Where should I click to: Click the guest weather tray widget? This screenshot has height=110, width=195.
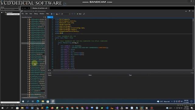(x=163, y=101)
